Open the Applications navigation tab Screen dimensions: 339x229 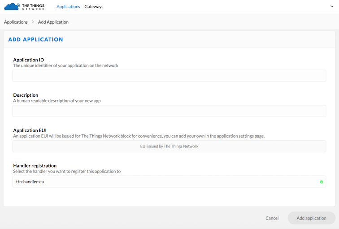click(68, 7)
